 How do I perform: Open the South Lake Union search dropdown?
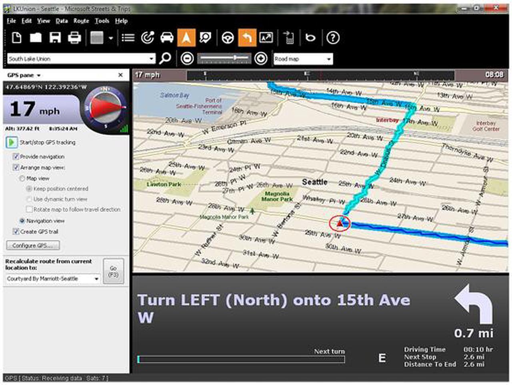point(151,59)
